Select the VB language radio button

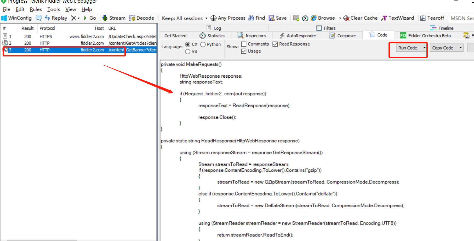pos(187,52)
